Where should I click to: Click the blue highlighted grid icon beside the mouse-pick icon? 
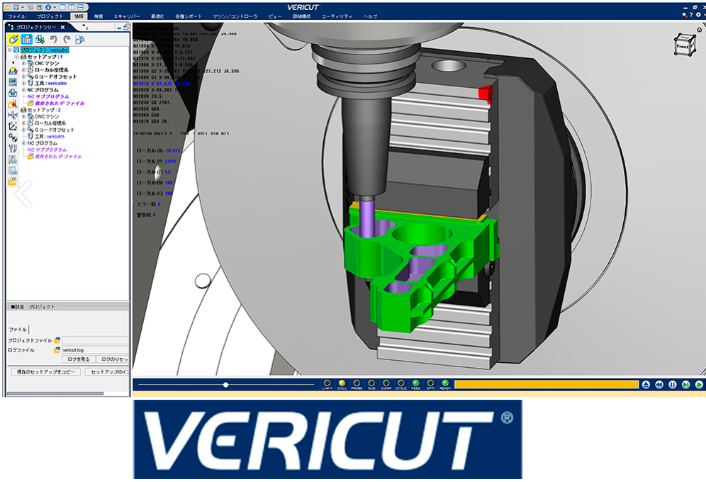click(26, 40)
